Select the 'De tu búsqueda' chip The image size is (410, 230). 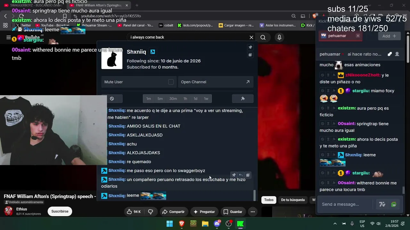tap(293, 200)
